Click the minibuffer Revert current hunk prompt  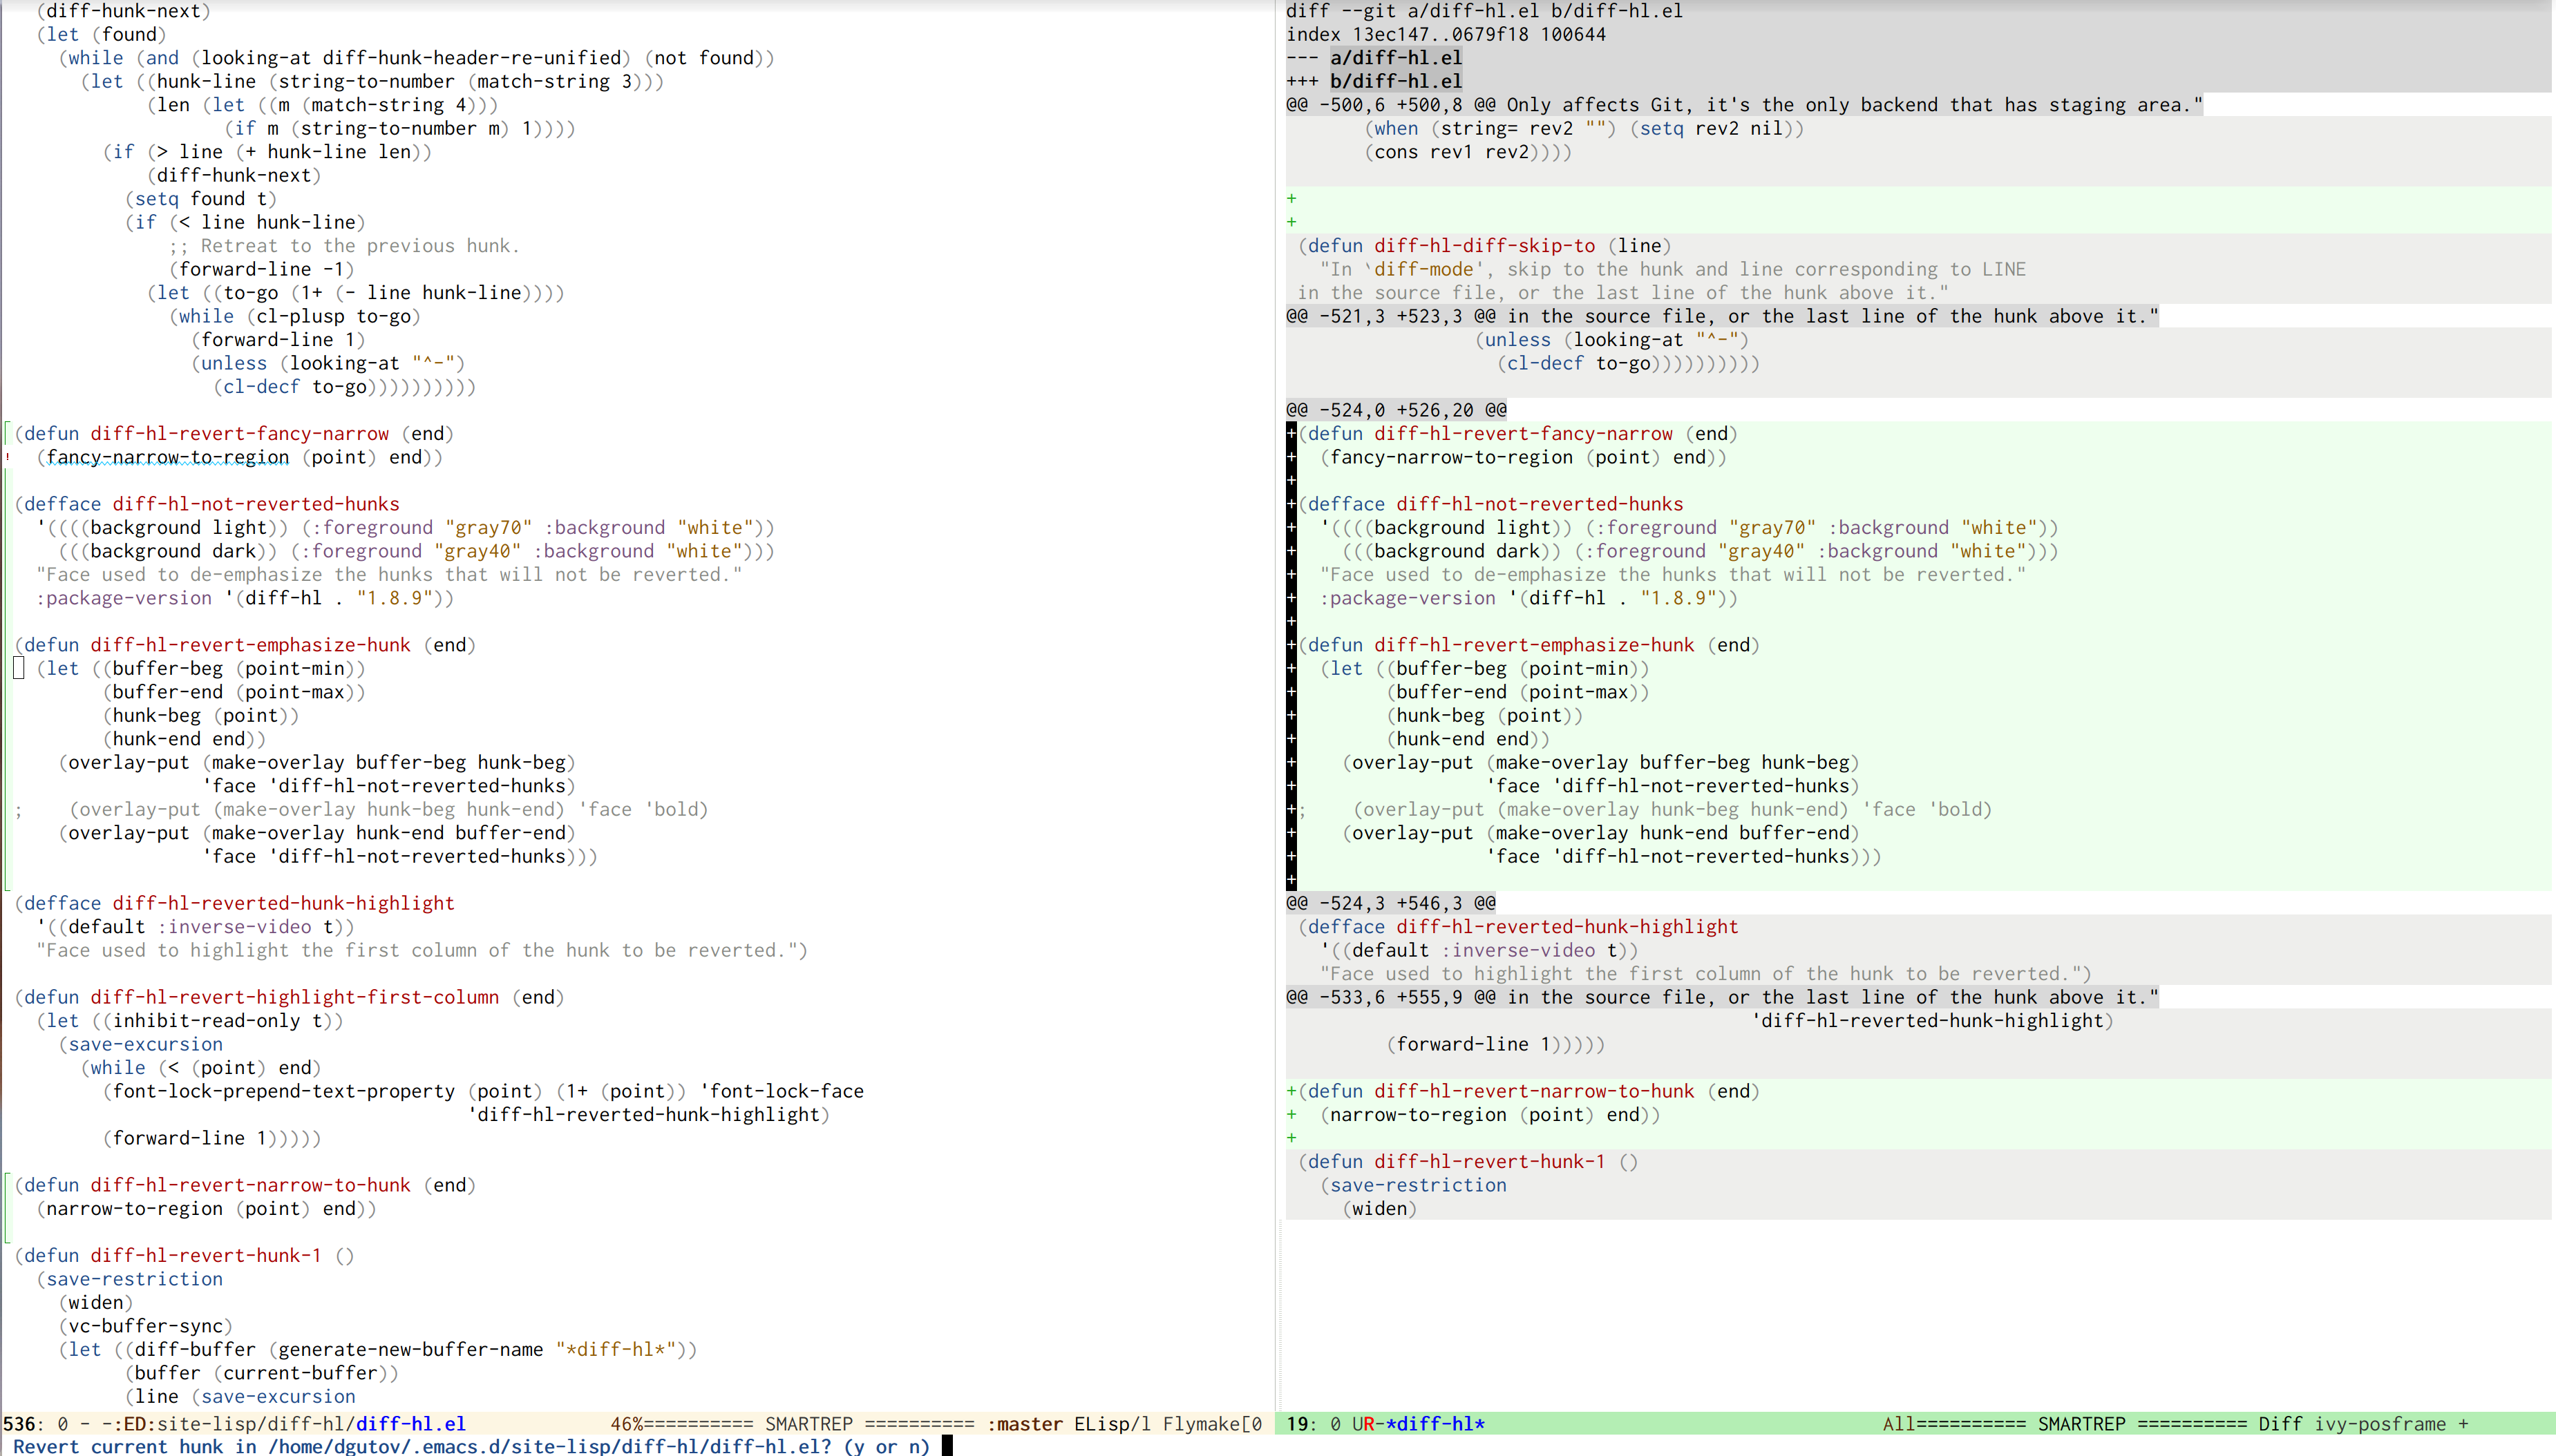[x=470, y=1446]
